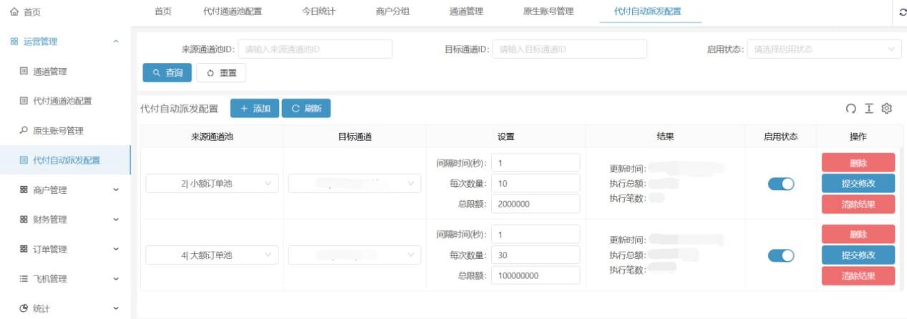Click the 重置 reset button

pos(221,73)
